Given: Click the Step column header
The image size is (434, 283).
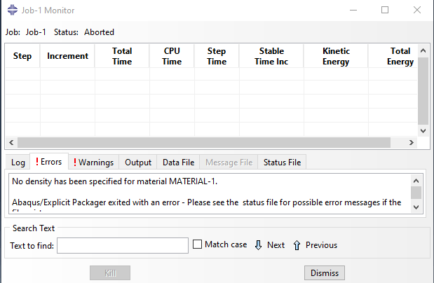Looking at the screenshot, I should point(22,56).
